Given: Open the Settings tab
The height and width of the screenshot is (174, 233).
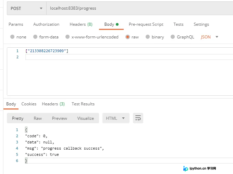Looking at the screenshot, I should [x=201, y=24].
